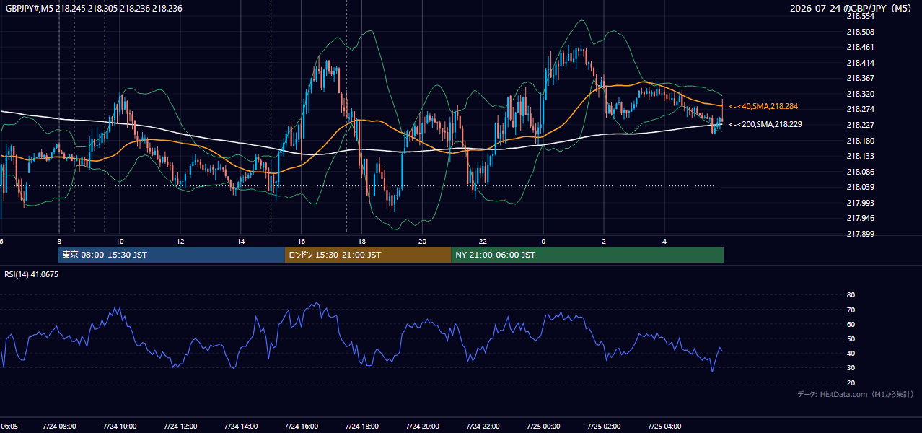This screenshot has height=433, width=922.
Task: Click price chart hour label 10
Action: coord(120,241)
